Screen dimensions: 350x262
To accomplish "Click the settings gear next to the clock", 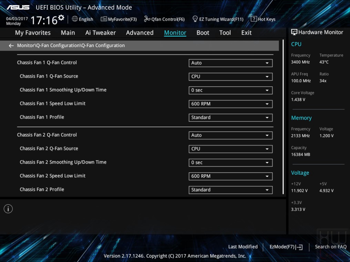I will (61, 18).
